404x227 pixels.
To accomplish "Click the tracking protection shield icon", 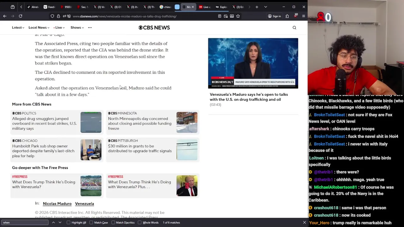I will coord(52,16).
